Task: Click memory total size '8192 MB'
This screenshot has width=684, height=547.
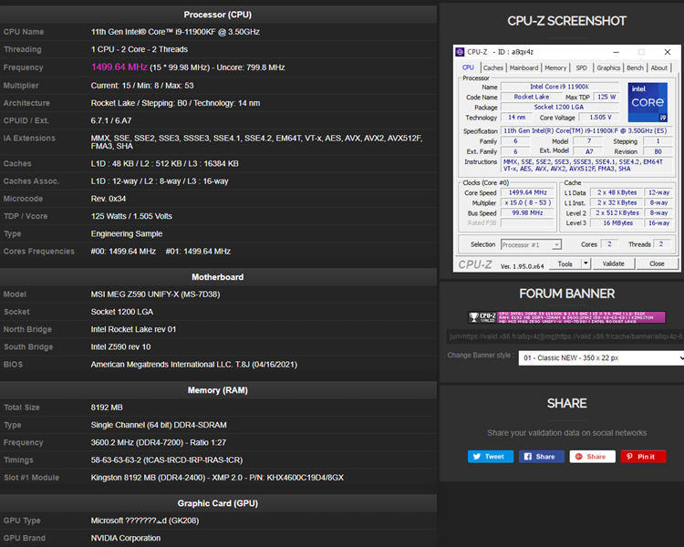Action: pos(107,408)
